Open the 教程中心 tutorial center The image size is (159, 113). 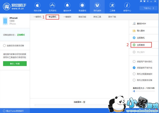pos(127,7)
